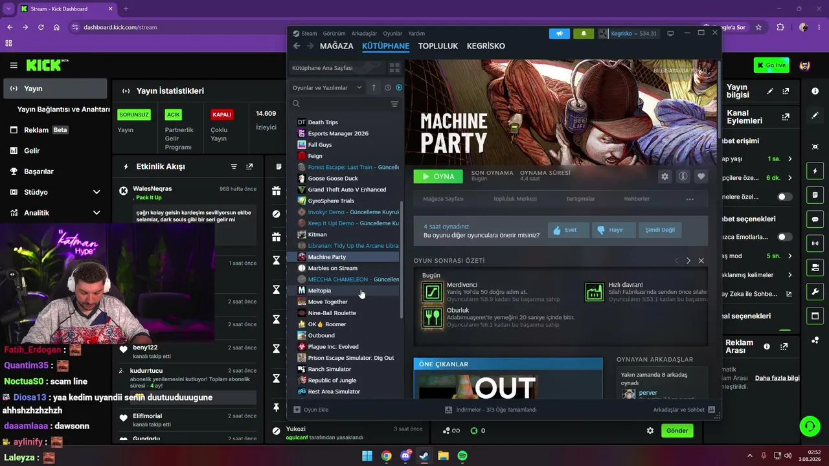829x466 pixels.
Task: Open Görünüm menu
Action: point(334,34)
